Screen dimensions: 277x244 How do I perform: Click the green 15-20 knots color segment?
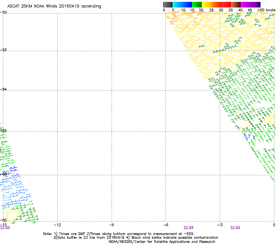(x=197, y=5)
